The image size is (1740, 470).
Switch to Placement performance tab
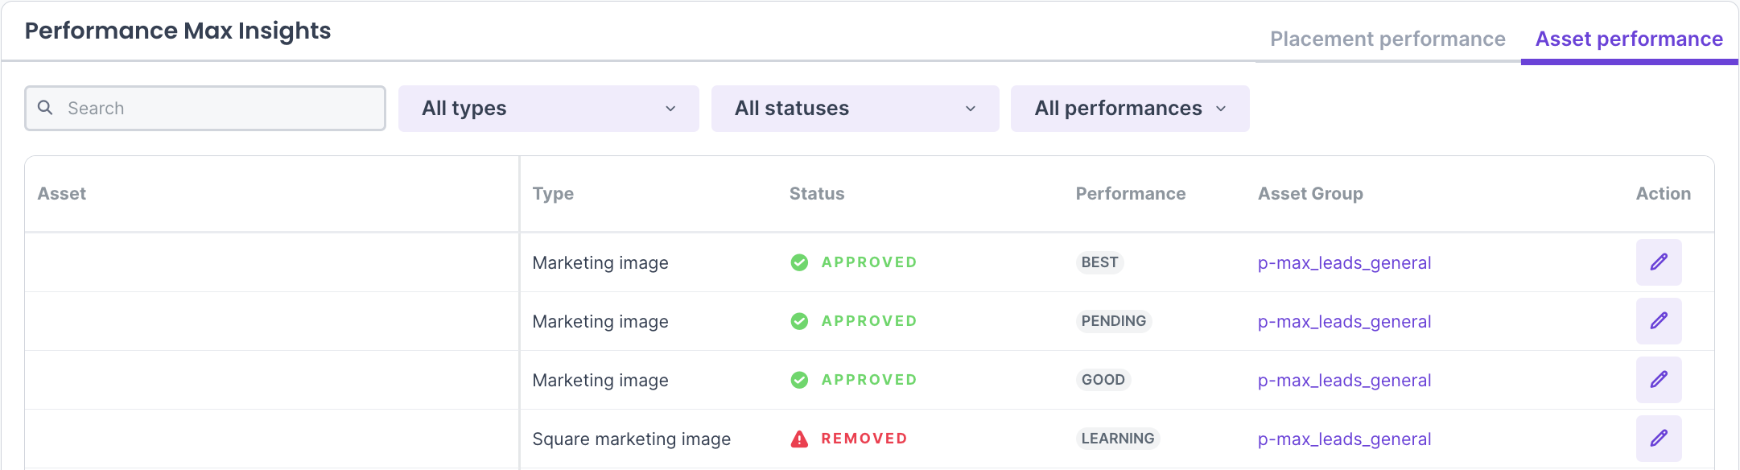pyautogui.click(x=1387, y=39)
